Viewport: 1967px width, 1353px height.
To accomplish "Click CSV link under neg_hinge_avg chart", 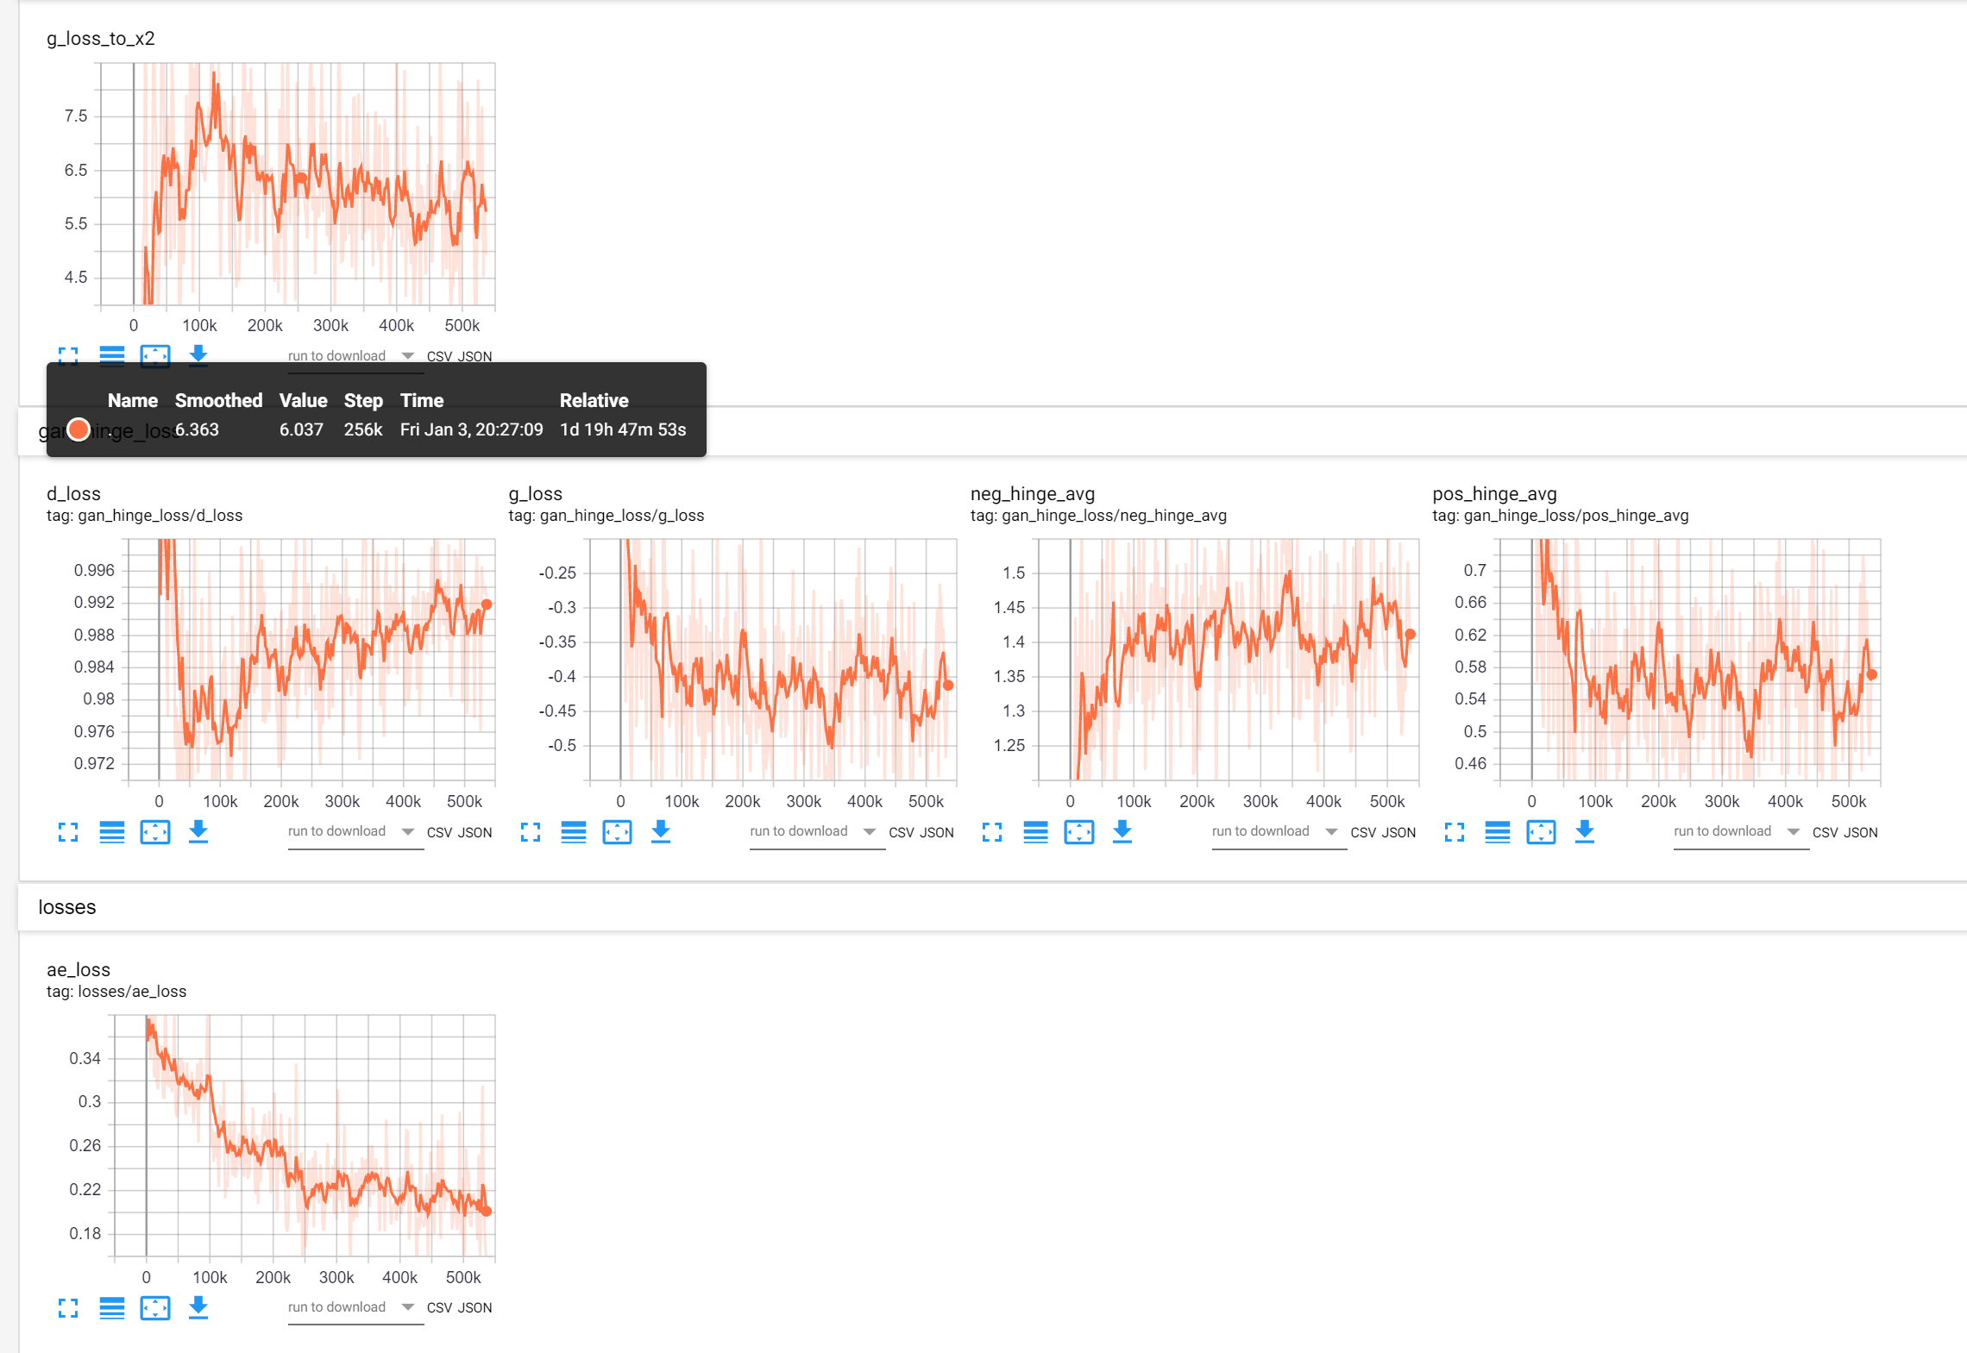I will [x=1362, y=833].
